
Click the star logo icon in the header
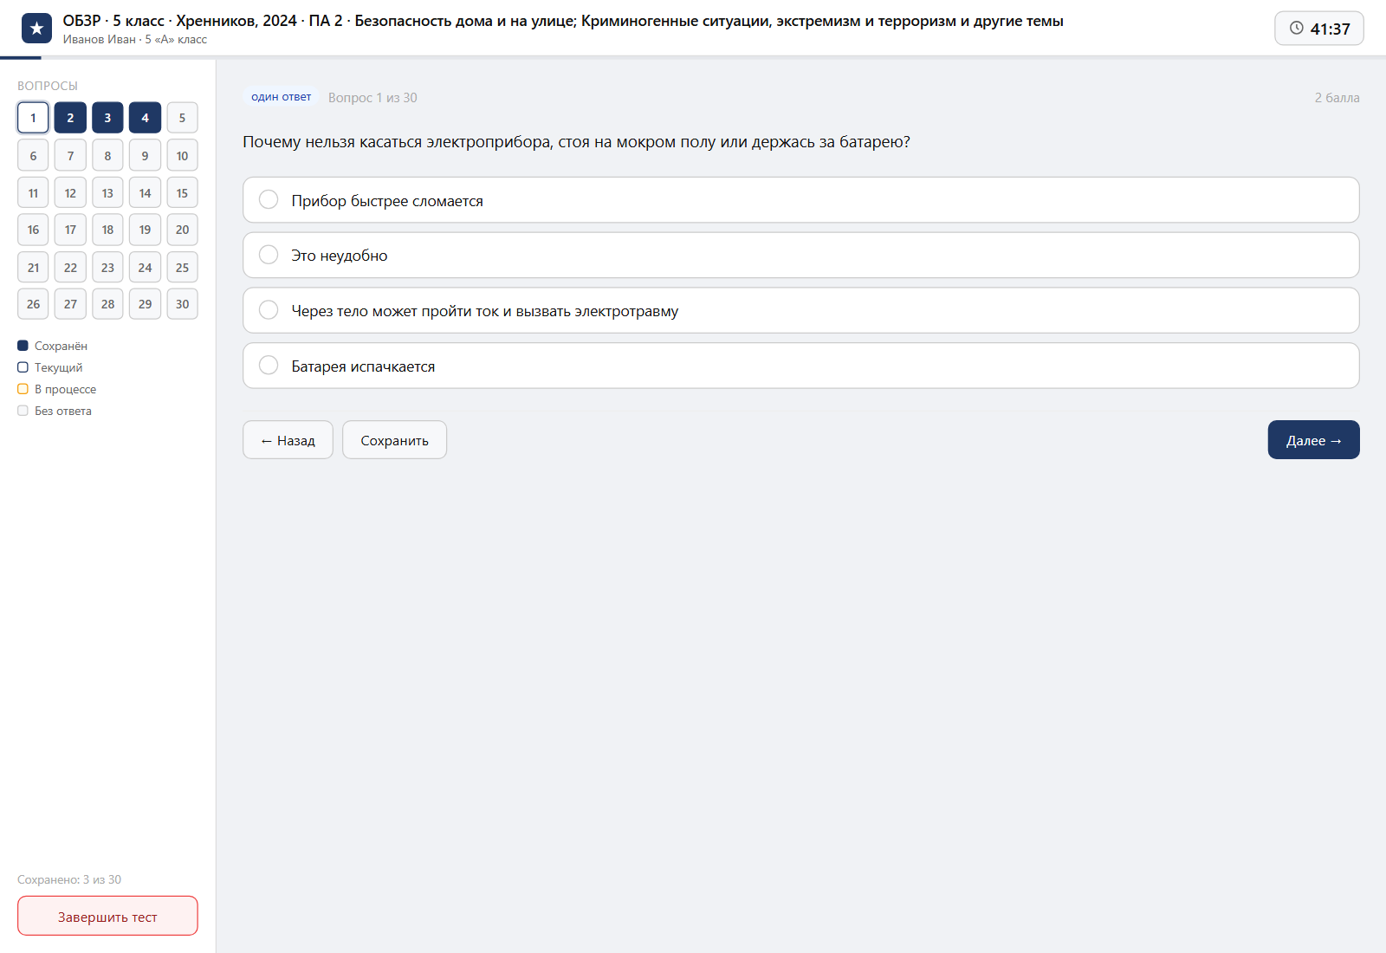36,29
